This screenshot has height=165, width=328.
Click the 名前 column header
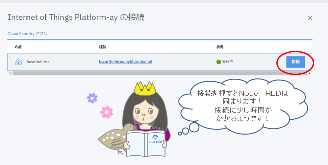click(18, 47)
